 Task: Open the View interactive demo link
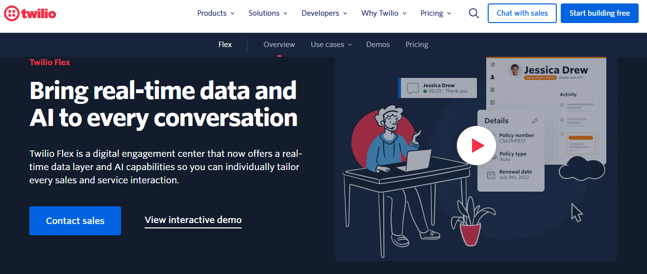coord(193,220)
